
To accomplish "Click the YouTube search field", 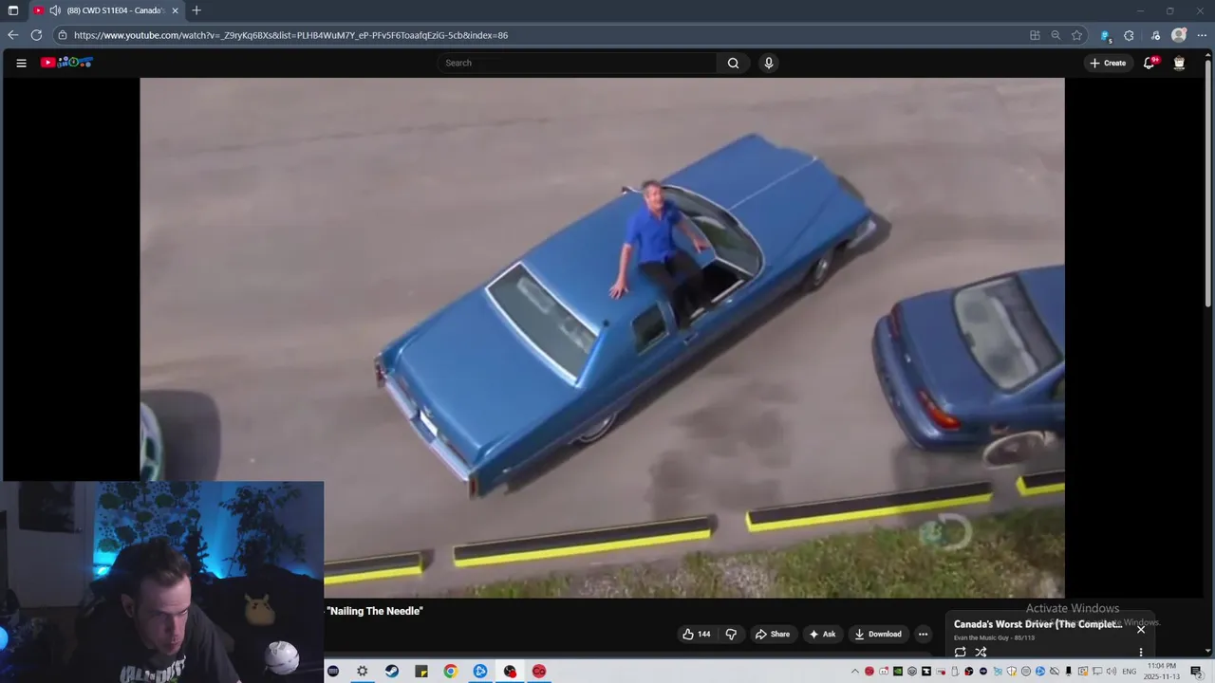I will coord(577,63).
